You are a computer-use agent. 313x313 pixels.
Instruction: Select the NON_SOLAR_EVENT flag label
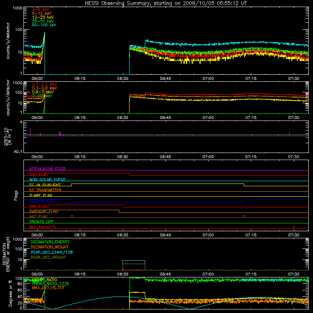(x=47, y=180)
